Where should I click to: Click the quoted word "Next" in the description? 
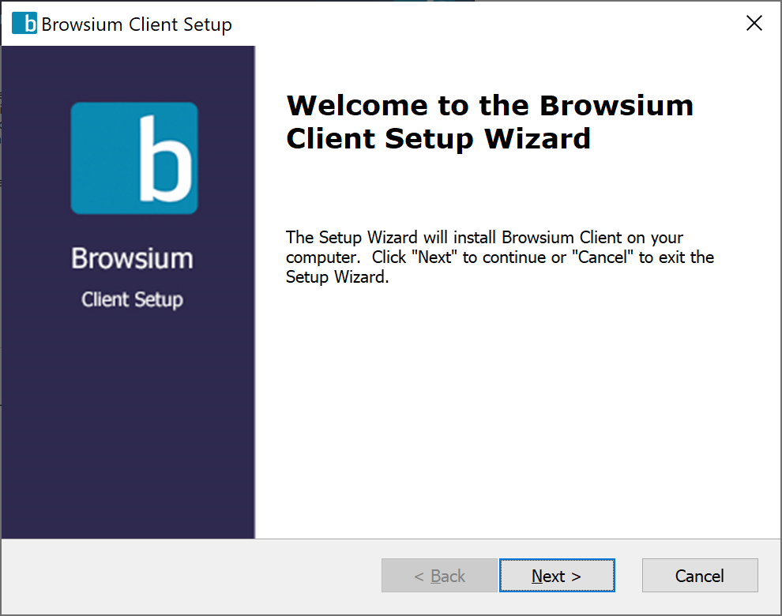(435, 257)
